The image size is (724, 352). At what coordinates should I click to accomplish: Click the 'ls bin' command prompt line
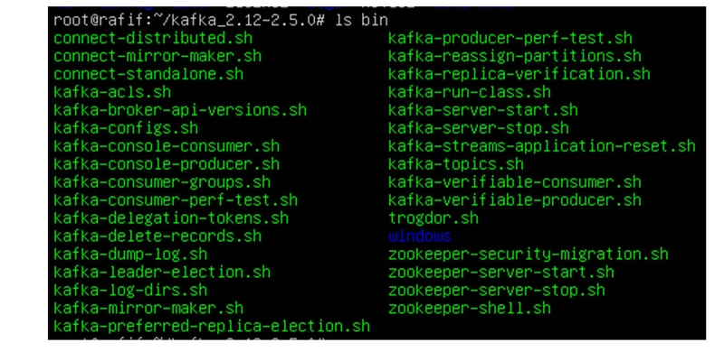pos(220,20)
